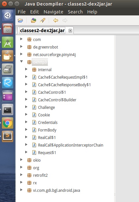Click the okhttp3 package icon

(30, 62)
